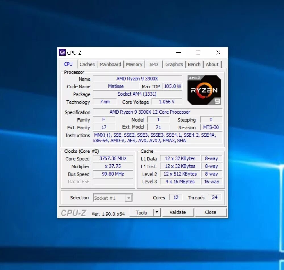Click the Ext. Model value 71
This screenshot has height=270, width=284.
tap(158, 127)
